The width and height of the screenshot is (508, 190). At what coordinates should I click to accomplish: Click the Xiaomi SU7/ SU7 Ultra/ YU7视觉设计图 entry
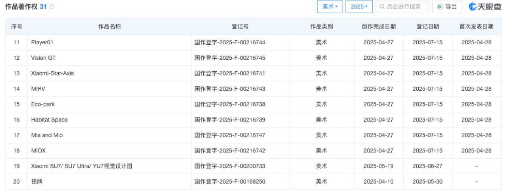[81, 166]
